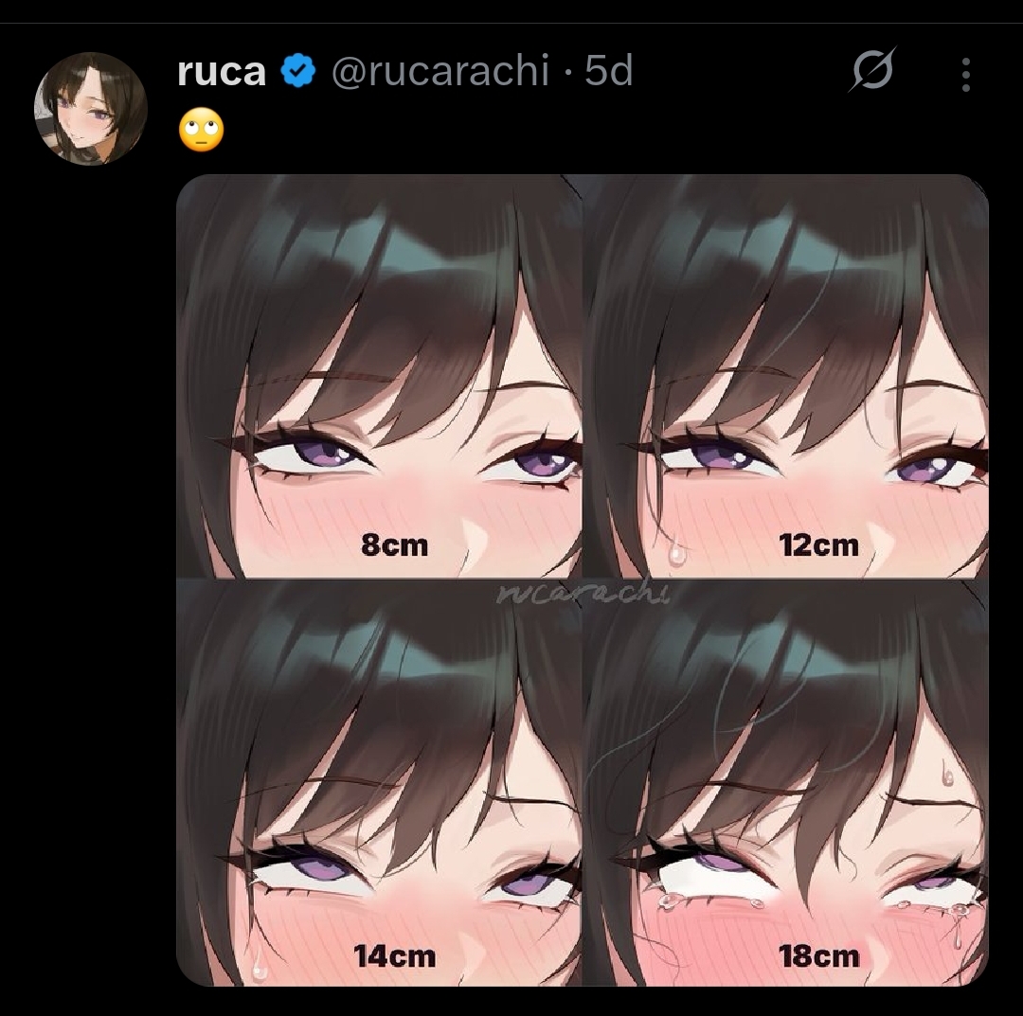Viewport: 1023px width, 1016px height.
Task: Click the rucarachi watermark signature in the image
Action: pyautogui.click(x=583, y=594)
